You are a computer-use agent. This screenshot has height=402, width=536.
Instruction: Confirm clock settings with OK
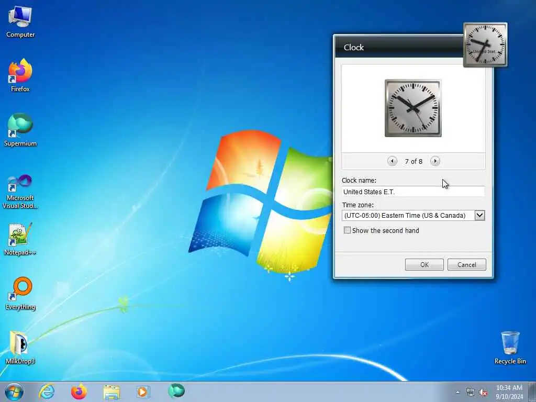tap(424, 264)
